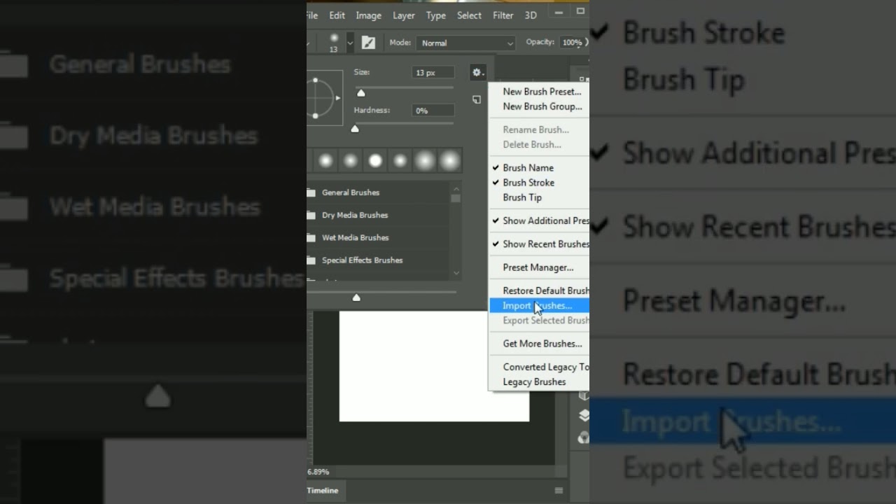Click the Hardness field showing 0%
The height and width of the screenshot is (504, 896).
(x=433, y=111)
